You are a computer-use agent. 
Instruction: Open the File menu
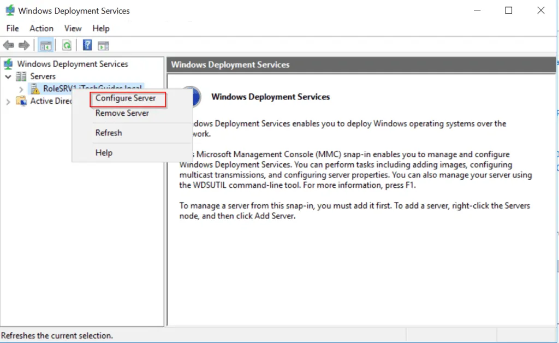click(x=12, y=28)
